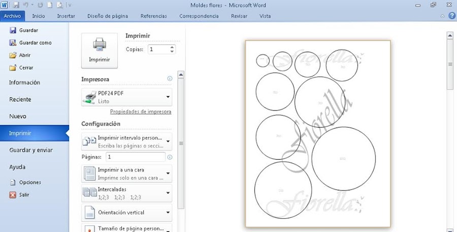Screen dimensions: 457x232
Task: Increase the number of copies with up arrow
Action: (172, 47)
